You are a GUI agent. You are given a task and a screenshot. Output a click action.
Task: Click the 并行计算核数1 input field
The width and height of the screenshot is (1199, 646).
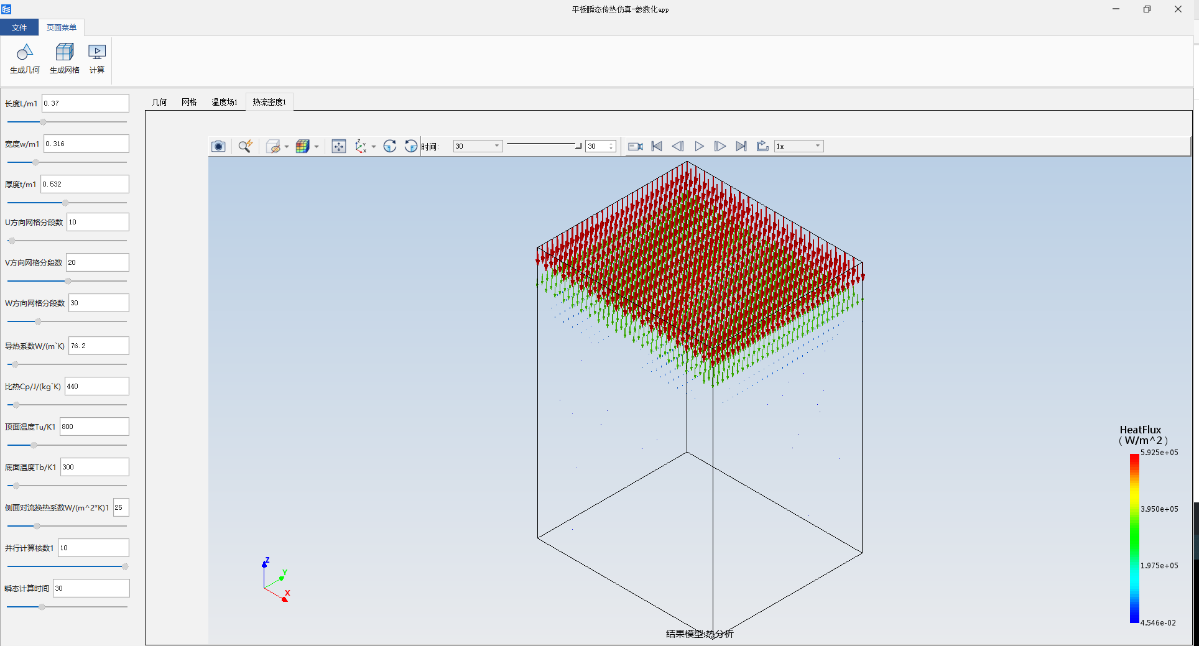(93, 548)
